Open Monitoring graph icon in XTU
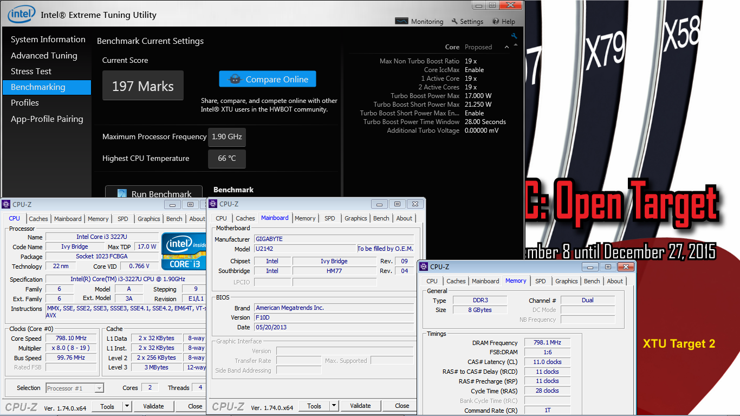The width and height of the screenshot is (740, 416). tap(401, 22)
